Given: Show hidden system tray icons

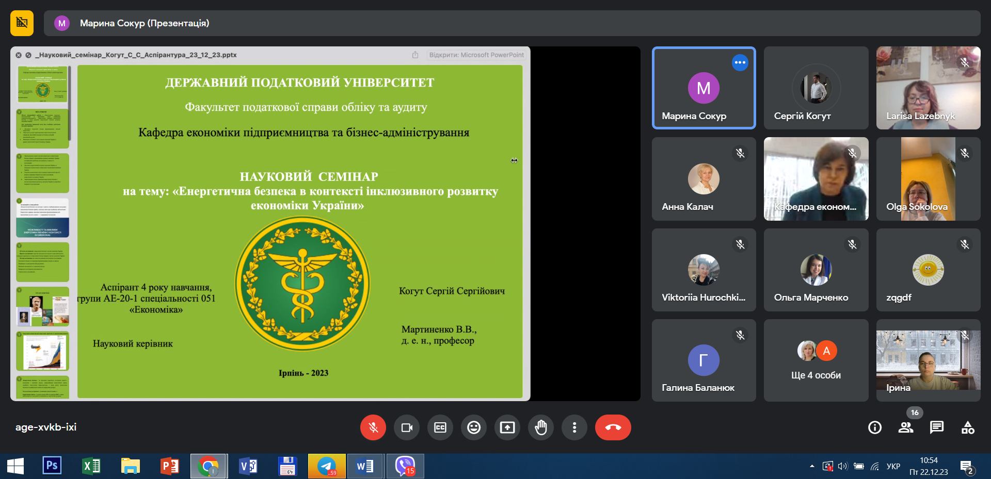Looking at the screenshot, I should 812,466.
